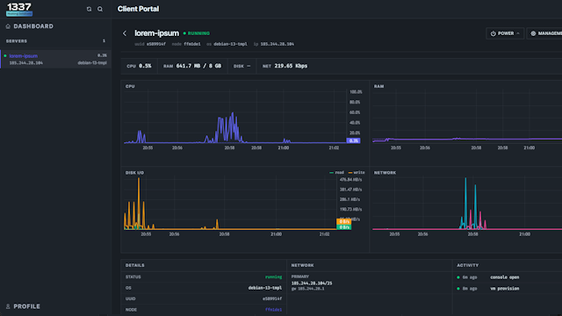Click the green read 0 B/s badge
The height and width of the screenshot is (316, 562).
click(343, 227)
